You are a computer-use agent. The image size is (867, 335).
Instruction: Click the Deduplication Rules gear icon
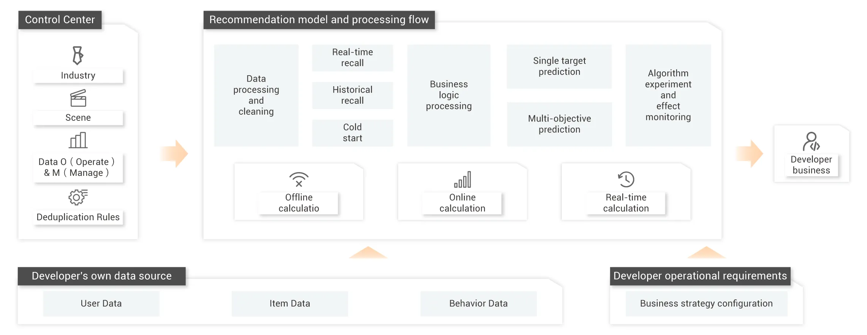coord(78,197)
